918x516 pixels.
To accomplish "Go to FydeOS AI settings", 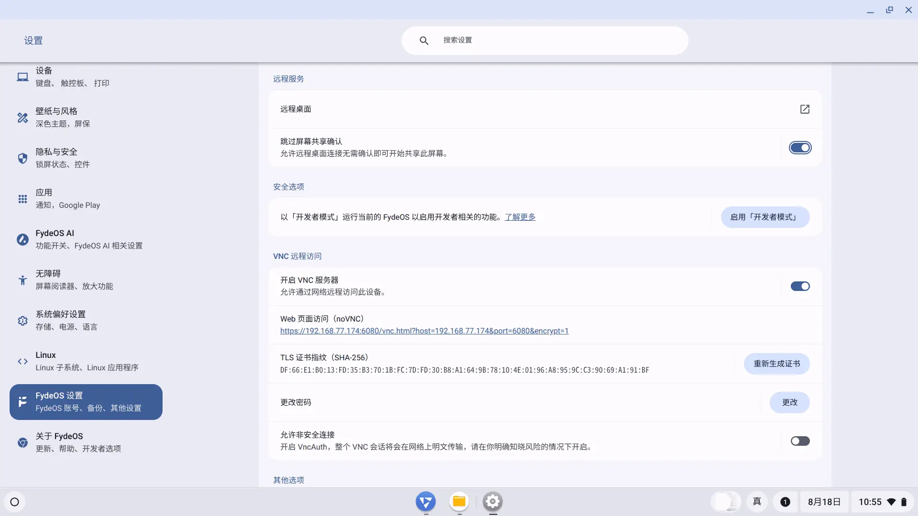I will (86, 239).
